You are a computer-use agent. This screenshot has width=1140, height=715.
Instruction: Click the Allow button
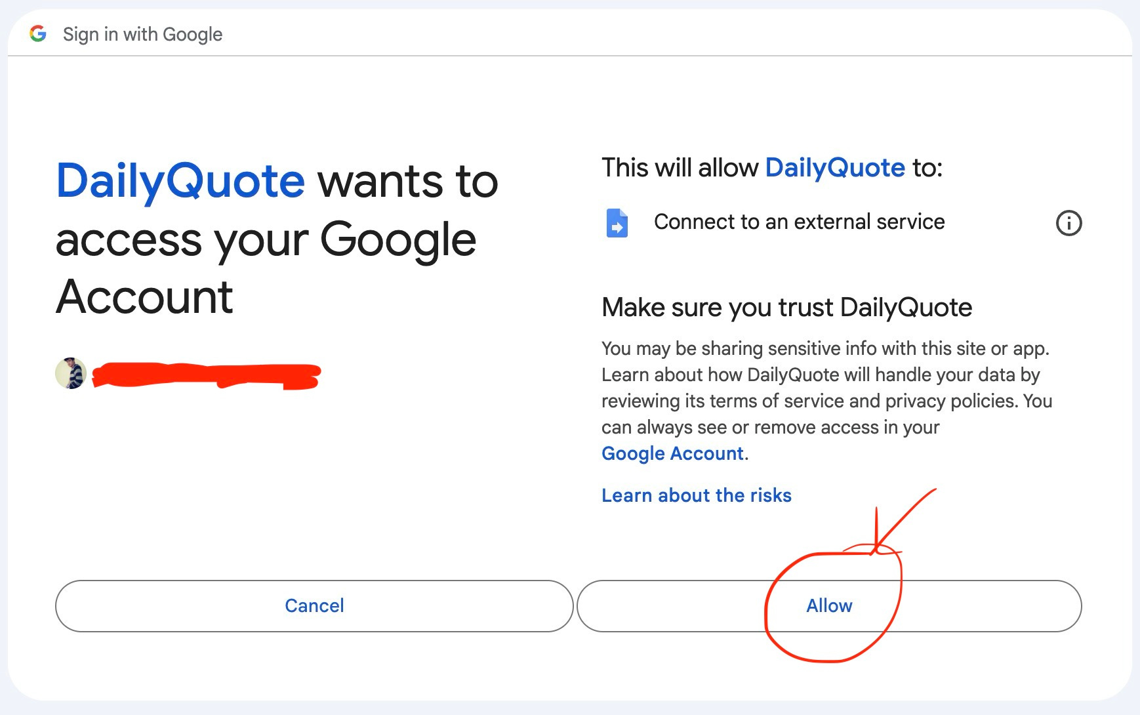(829, 605)
